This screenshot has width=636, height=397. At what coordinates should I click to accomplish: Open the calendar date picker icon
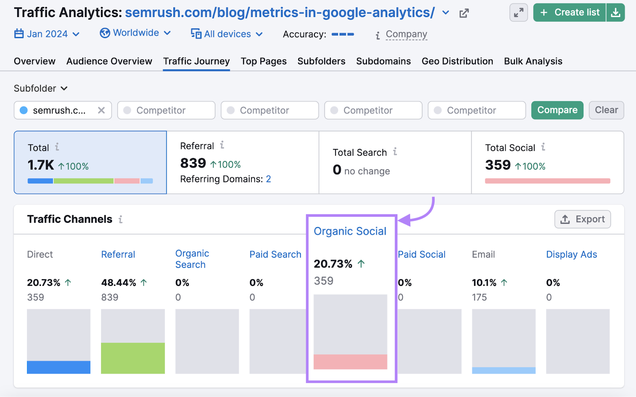pos(19,33)
